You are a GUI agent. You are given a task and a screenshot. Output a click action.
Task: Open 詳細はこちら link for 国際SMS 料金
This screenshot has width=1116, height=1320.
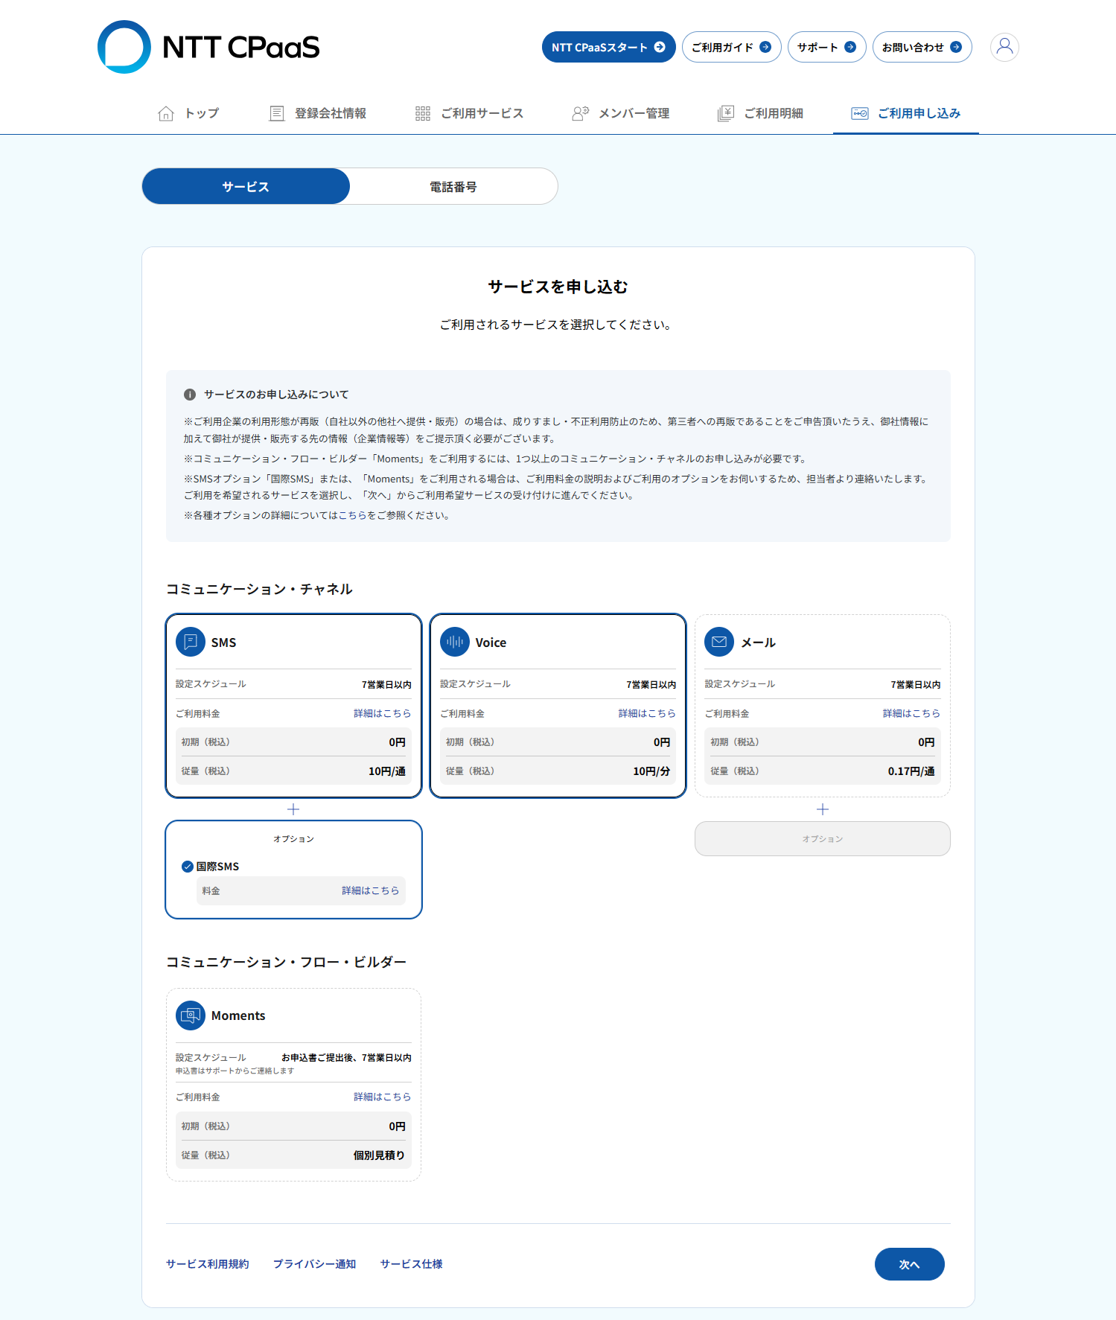pos(371,890)
